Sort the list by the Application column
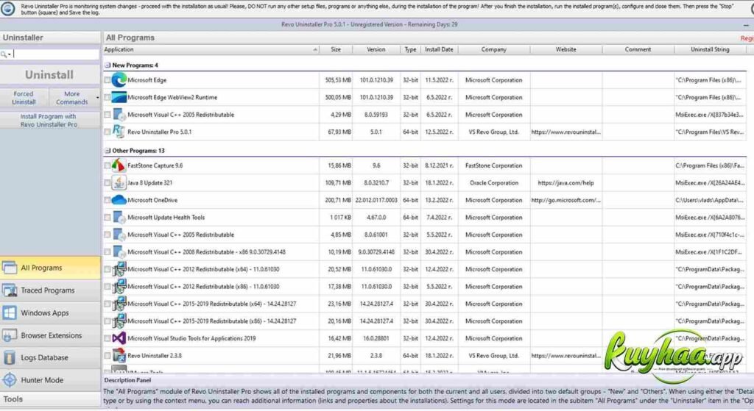This screenshot has width=754, height=411. (211, 49)
